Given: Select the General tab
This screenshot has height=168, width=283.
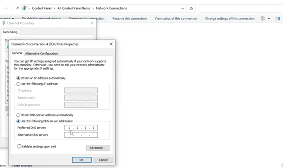Looking at the screenshot, I should (x=17, y=53).
